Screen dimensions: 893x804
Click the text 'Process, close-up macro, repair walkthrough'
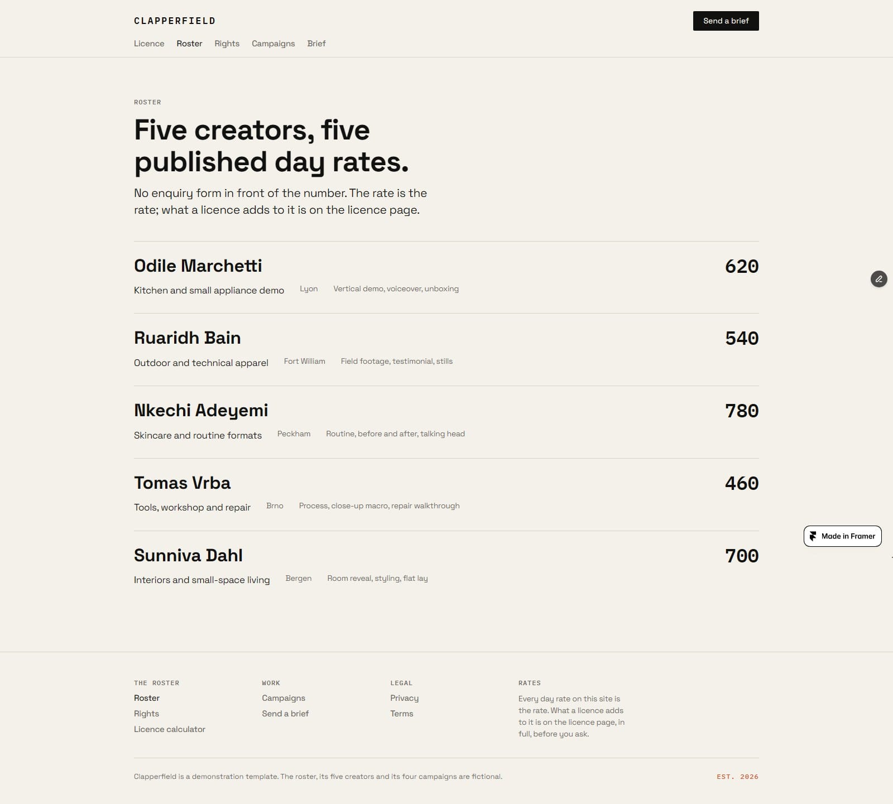pos(380,505)
